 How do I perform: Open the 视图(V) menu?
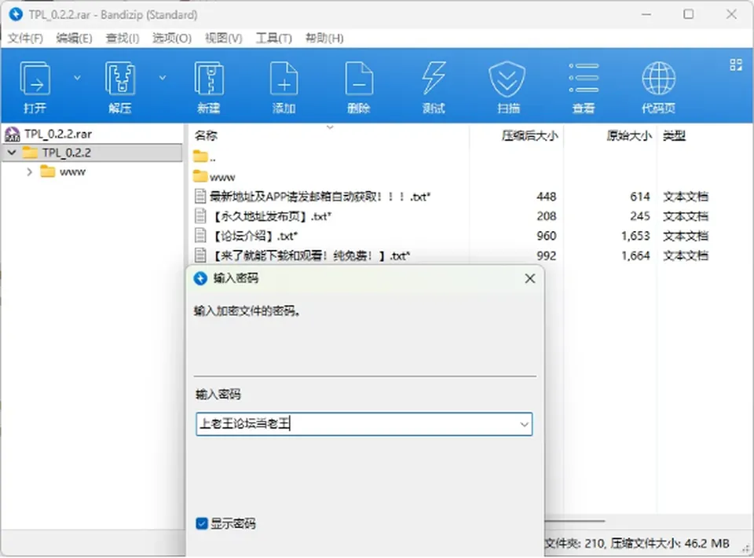click(x=223, y=38)
